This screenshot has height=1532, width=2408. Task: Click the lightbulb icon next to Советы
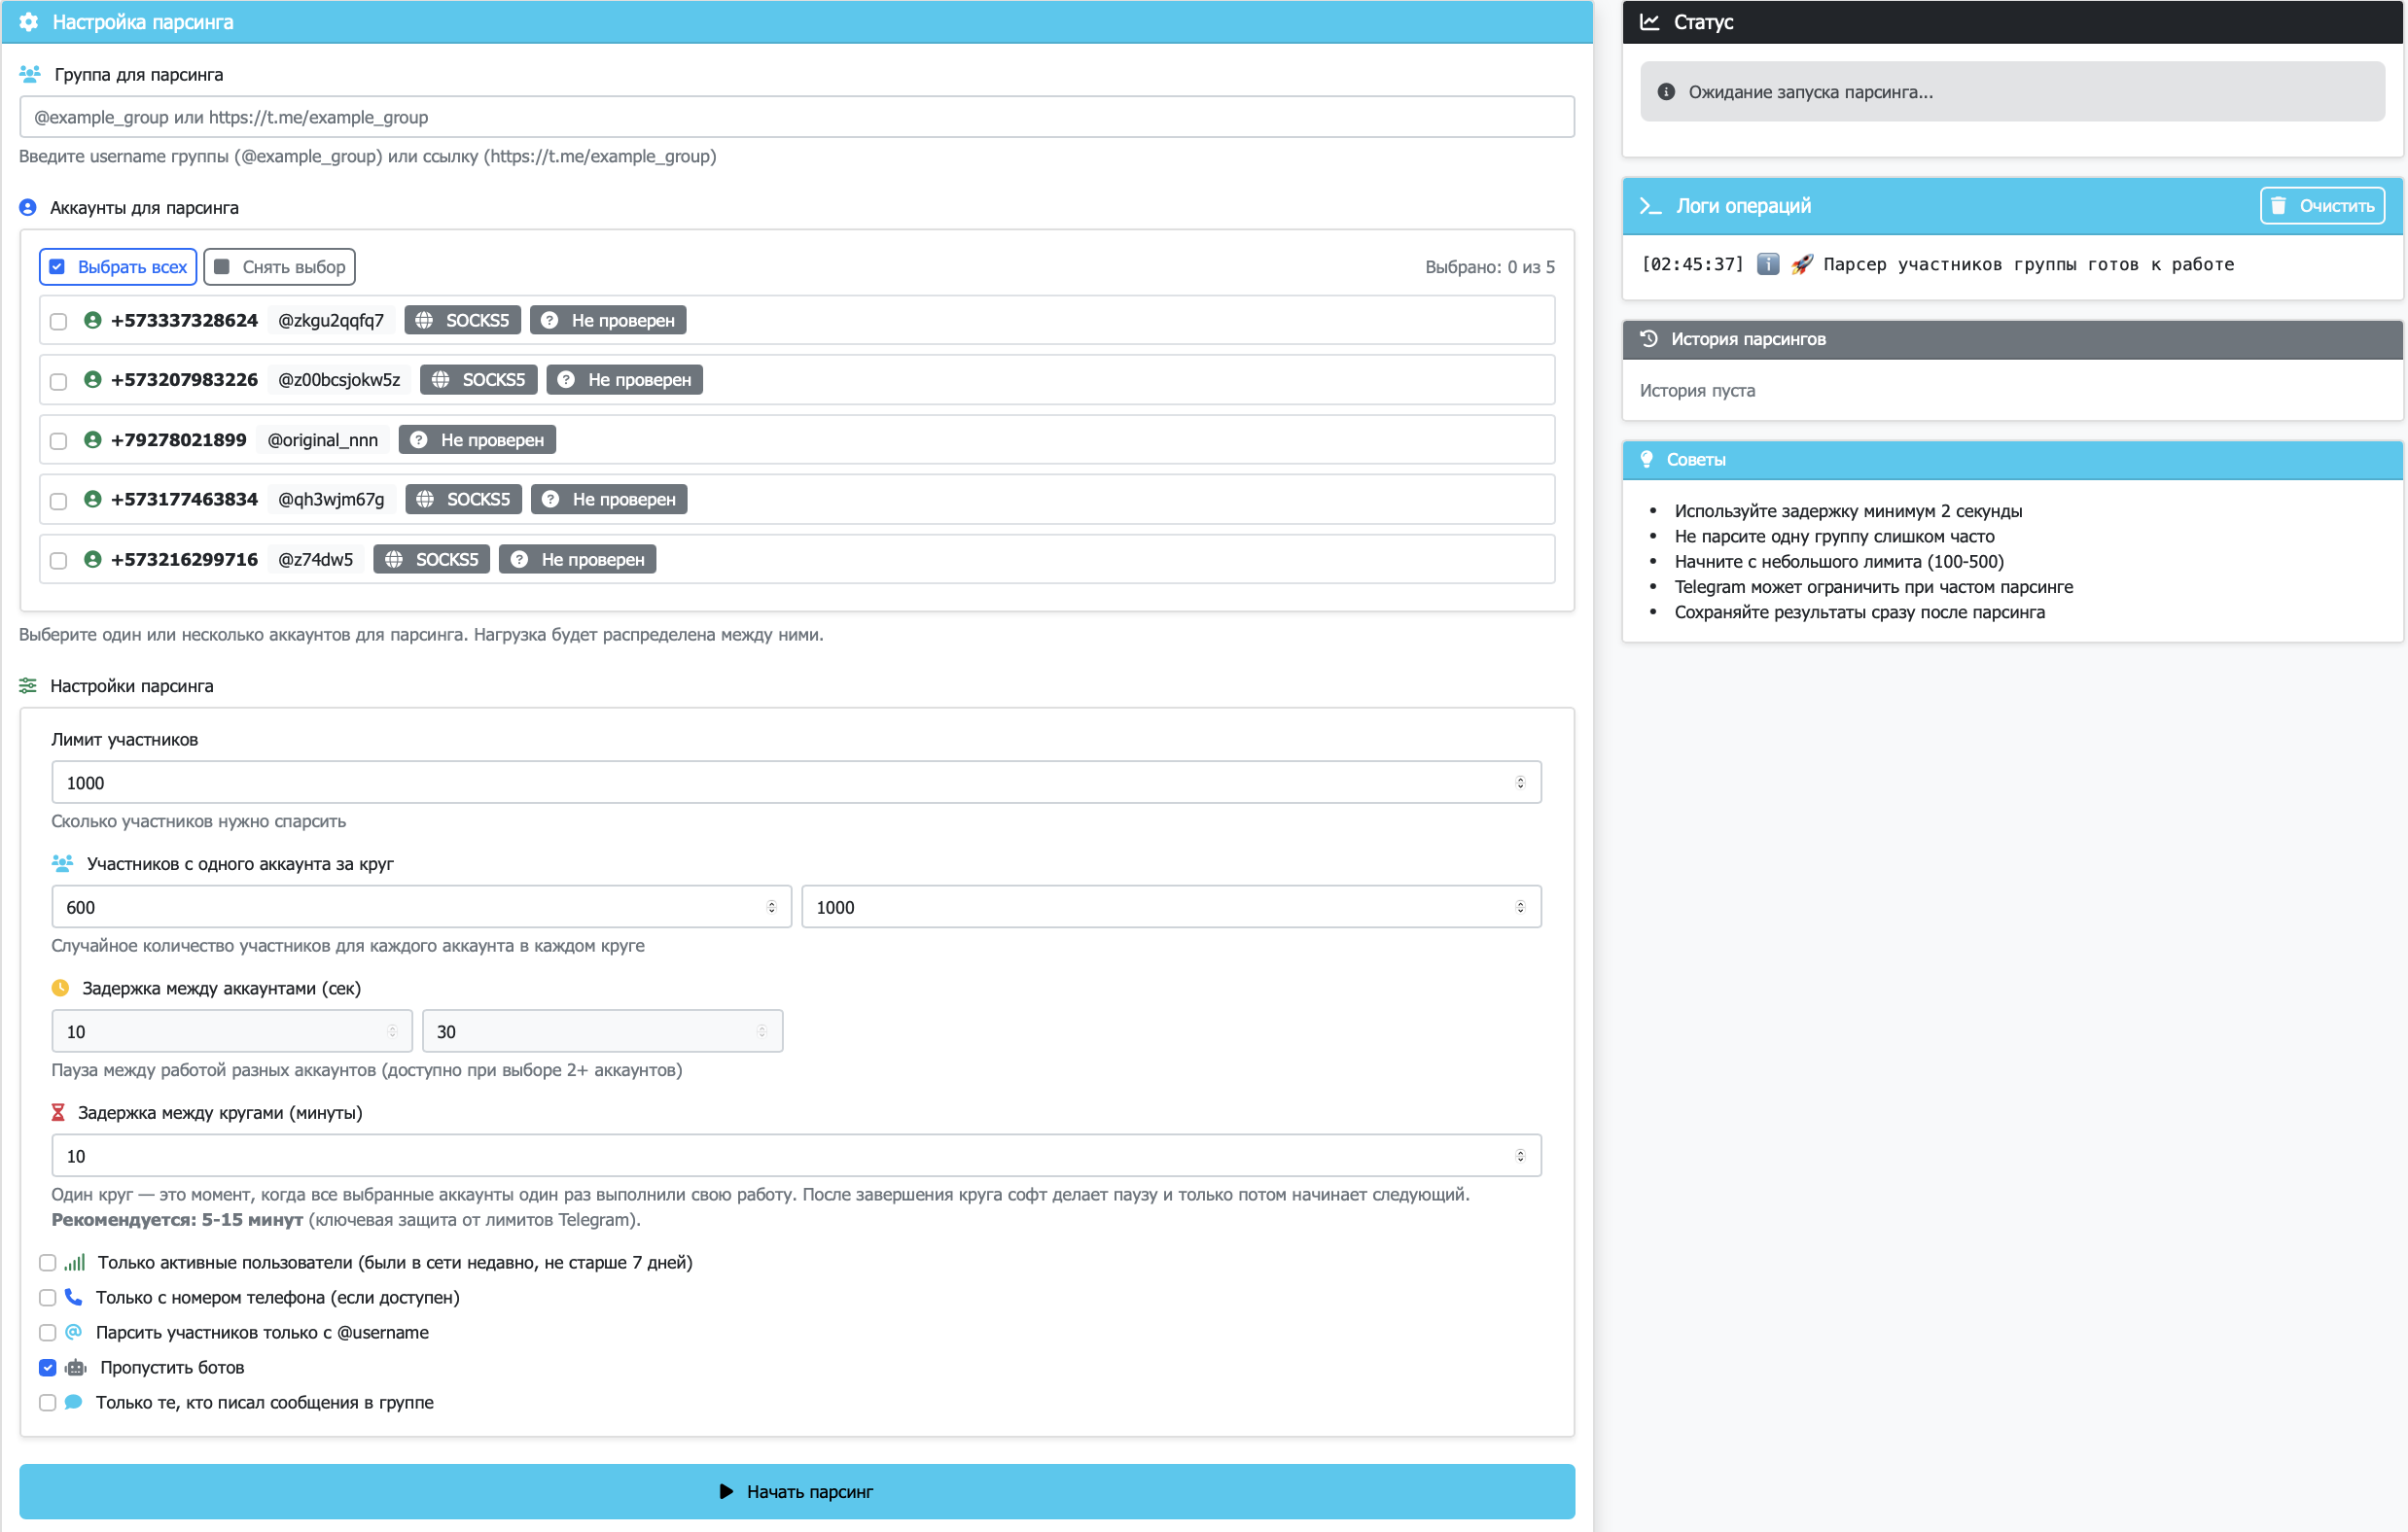coord(1646,460)
